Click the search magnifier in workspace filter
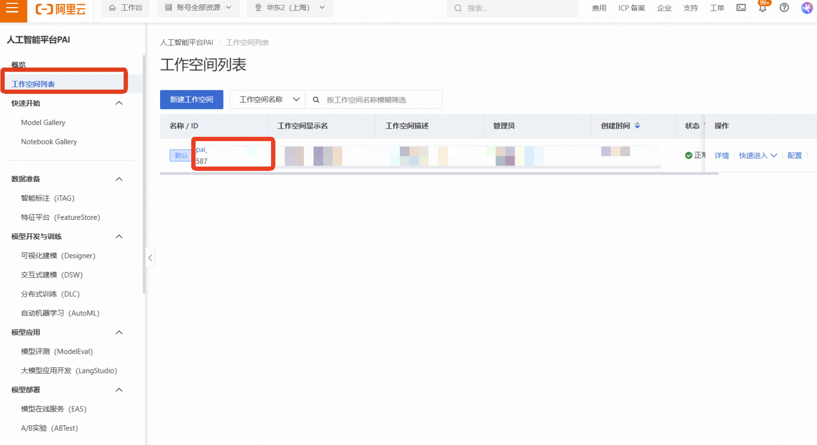The width and height of the screenshot is (817, 445). pos(316,100)
